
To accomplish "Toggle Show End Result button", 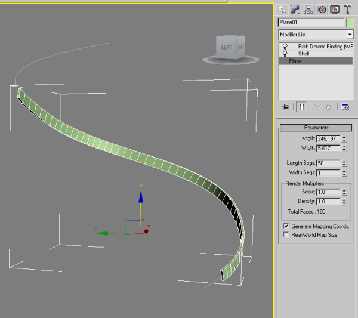I will click(301, 107).
